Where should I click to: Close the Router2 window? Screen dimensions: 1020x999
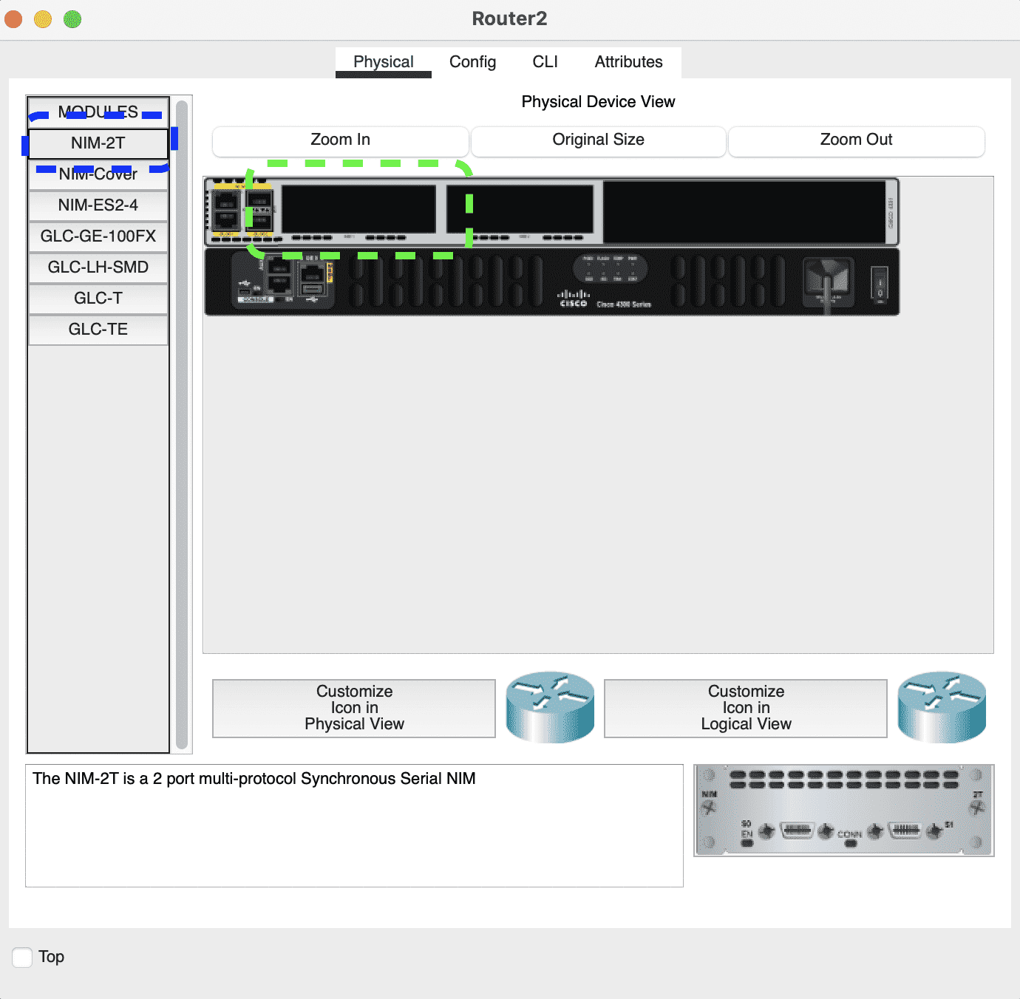tap(14, 19)
